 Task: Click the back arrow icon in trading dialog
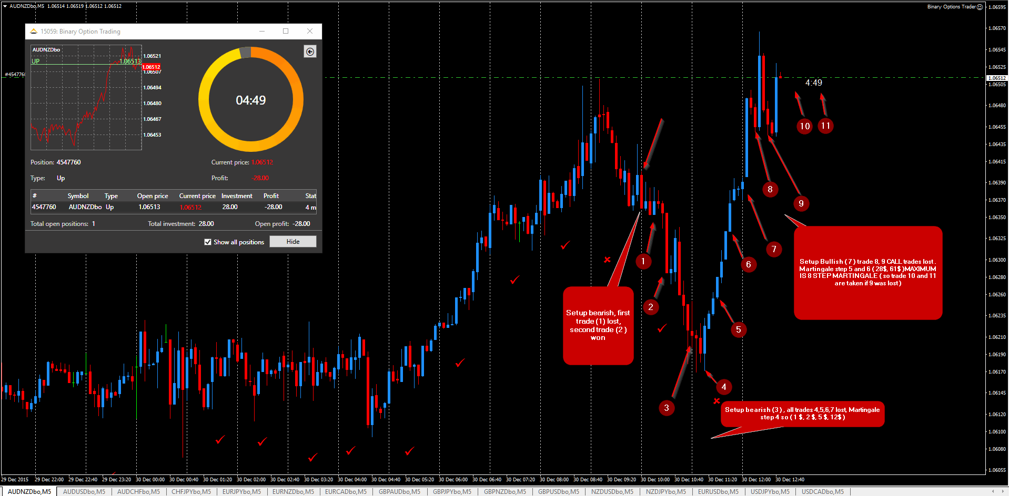(x=310, y=51)
